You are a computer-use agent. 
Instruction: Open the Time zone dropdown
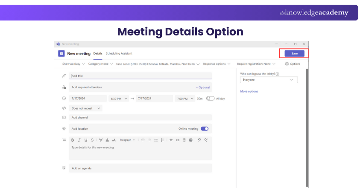click(x=158, y=64)
